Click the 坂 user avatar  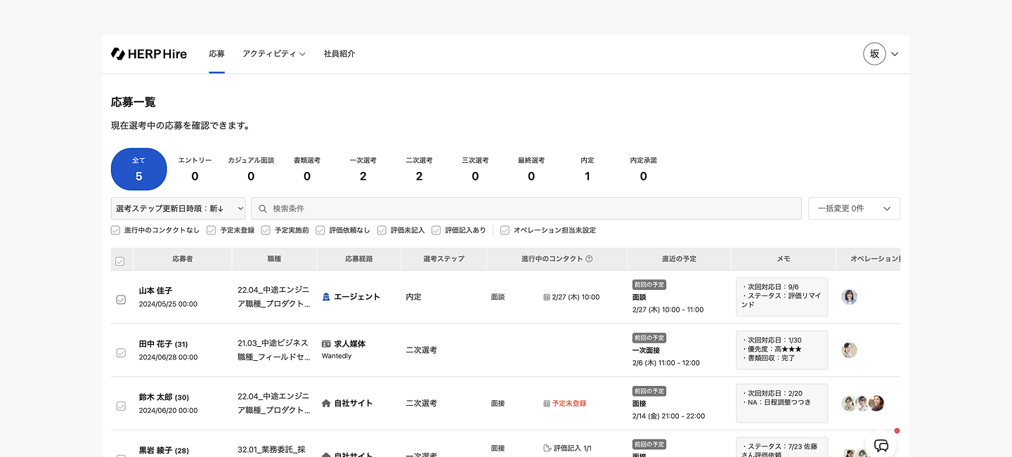pos(874,54)
